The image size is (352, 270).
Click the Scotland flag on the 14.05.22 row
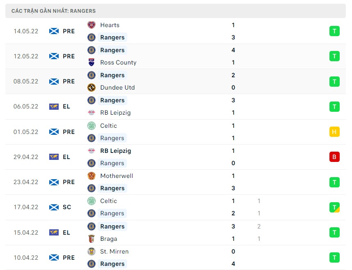tap(54, 31)
